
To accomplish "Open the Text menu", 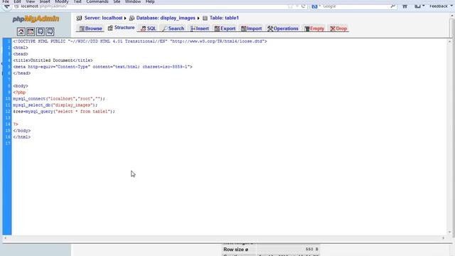I will pos(77,1).
